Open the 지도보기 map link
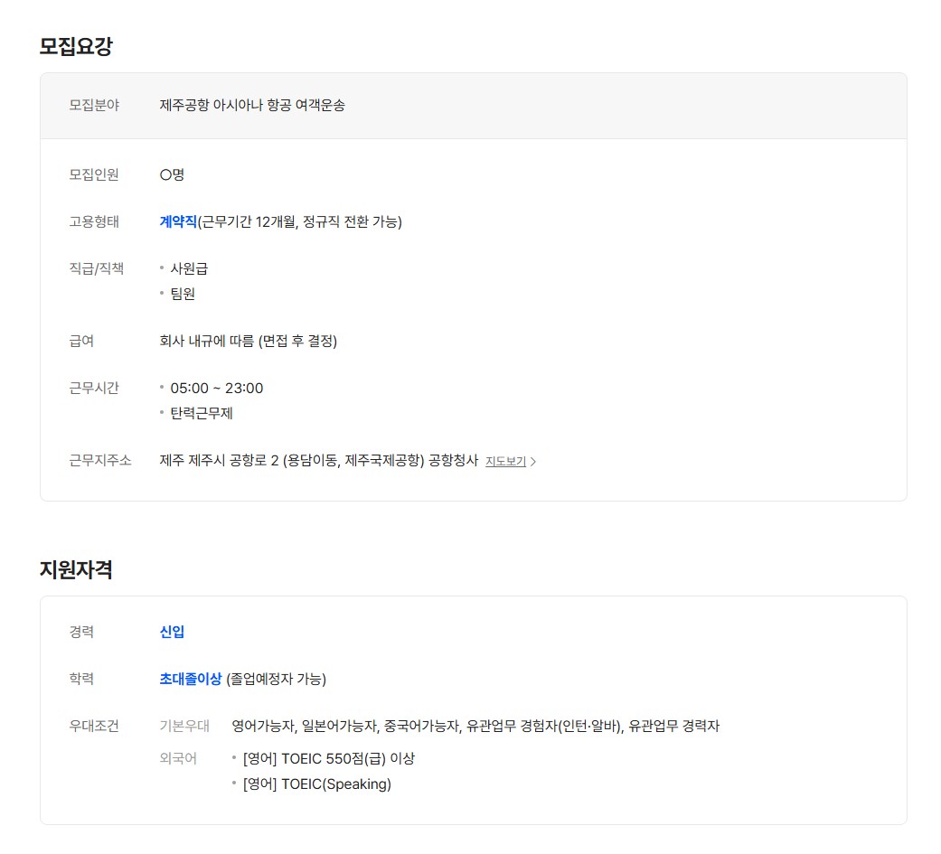The image size is (941, 854). tap(505, 462)
